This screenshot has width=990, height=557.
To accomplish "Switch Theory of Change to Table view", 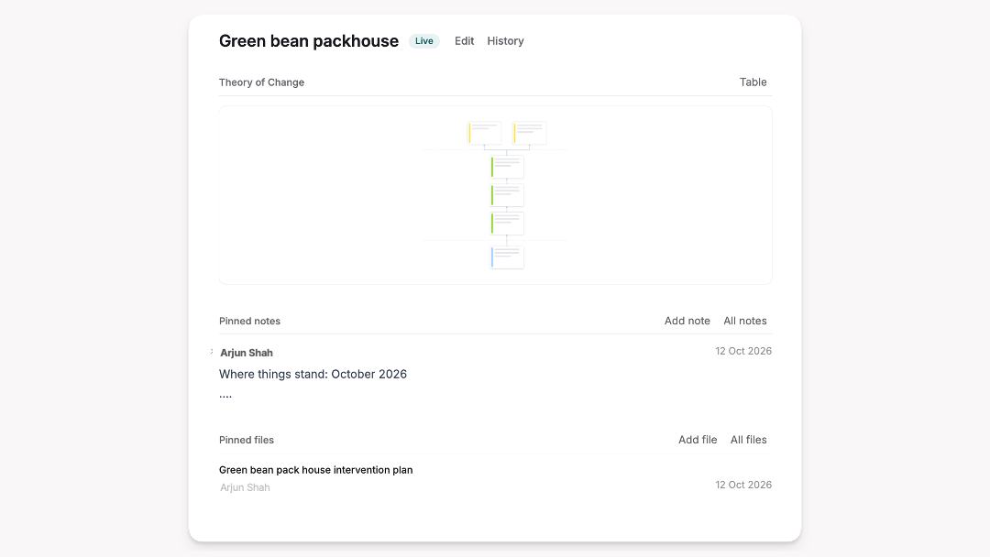I will [x=753, y=82].
